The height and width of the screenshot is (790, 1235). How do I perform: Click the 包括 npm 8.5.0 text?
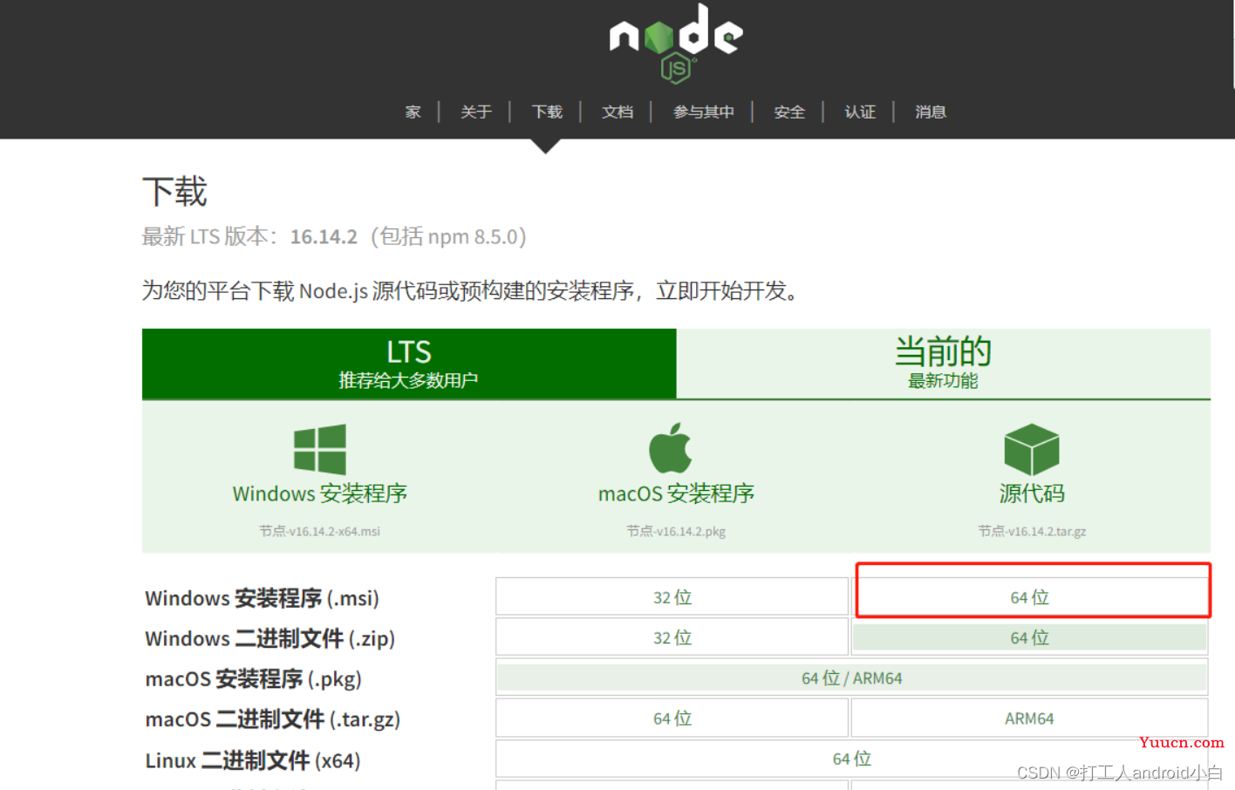pyautogui.click(x=449, y=237)
